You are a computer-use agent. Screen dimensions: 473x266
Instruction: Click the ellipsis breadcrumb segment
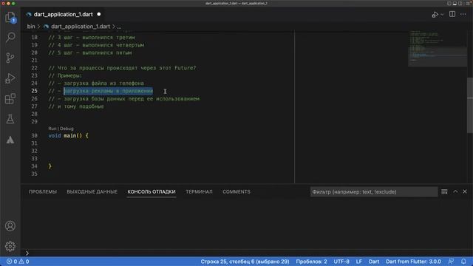pyautogui.click(x=119, y=27)
